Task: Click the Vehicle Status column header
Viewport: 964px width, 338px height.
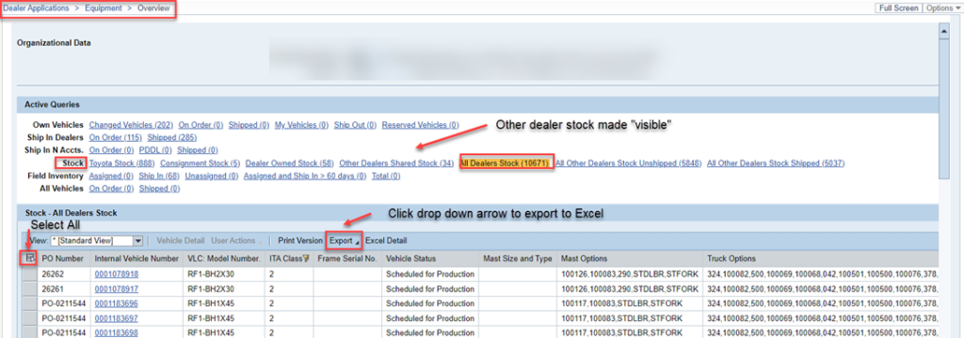Action: coord(430,259)
